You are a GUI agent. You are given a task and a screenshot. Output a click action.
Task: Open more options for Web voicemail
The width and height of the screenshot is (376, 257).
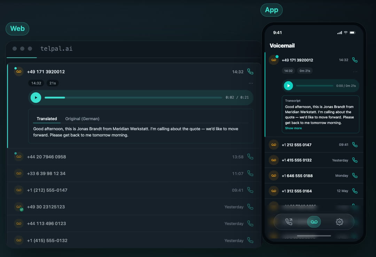[x=251, y=83]
